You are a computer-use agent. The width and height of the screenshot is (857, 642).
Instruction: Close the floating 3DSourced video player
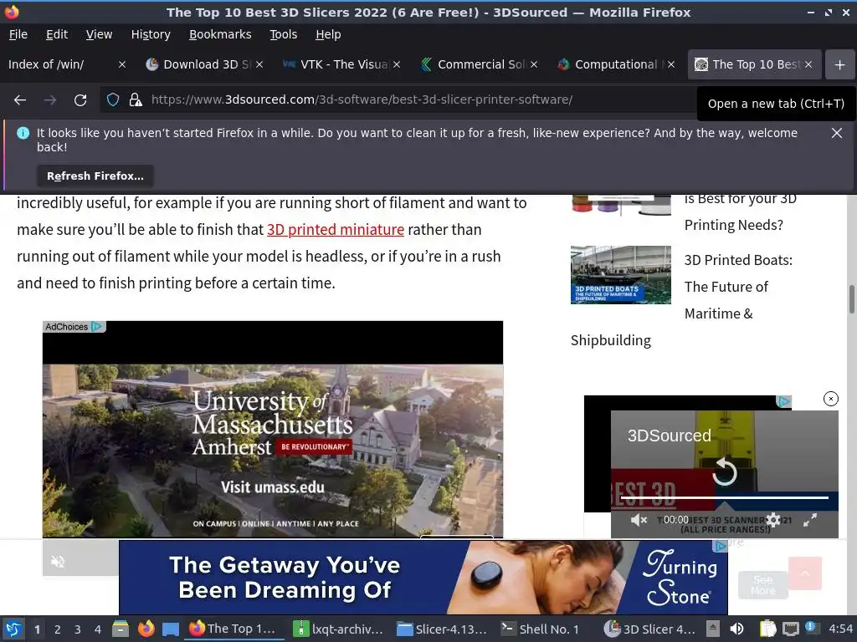pos(830,399)
